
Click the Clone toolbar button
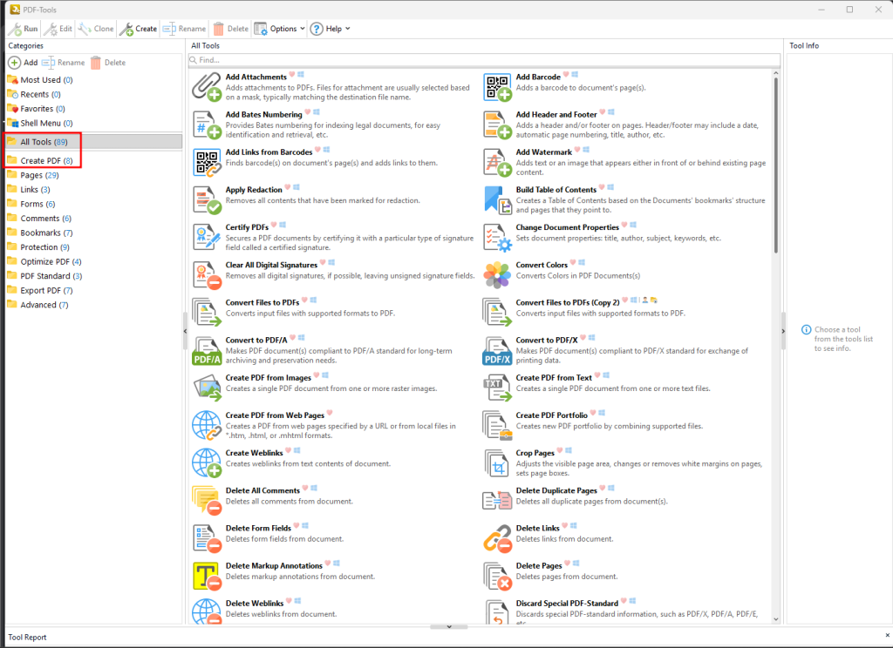pyautogui.click(x=96, y=29)
